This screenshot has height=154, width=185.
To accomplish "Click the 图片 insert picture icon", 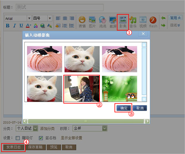I will [92, 22].
